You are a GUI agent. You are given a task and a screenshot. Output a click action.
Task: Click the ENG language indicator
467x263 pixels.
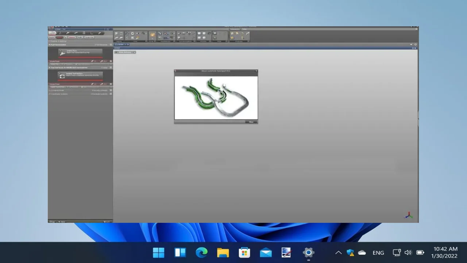pyautogui.click(x=378, y=252)
